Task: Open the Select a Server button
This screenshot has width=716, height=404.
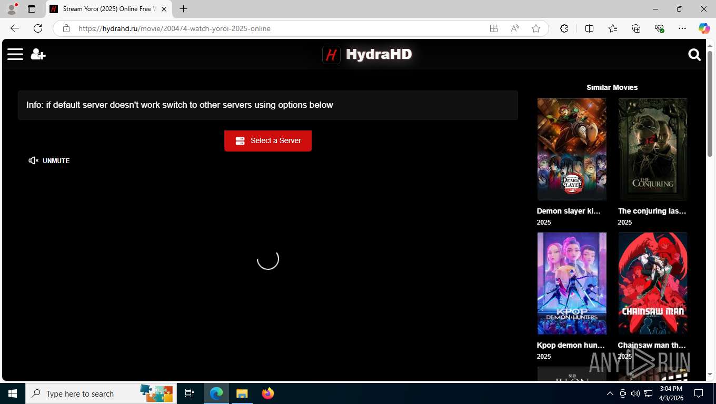Action: pos(268,141)
